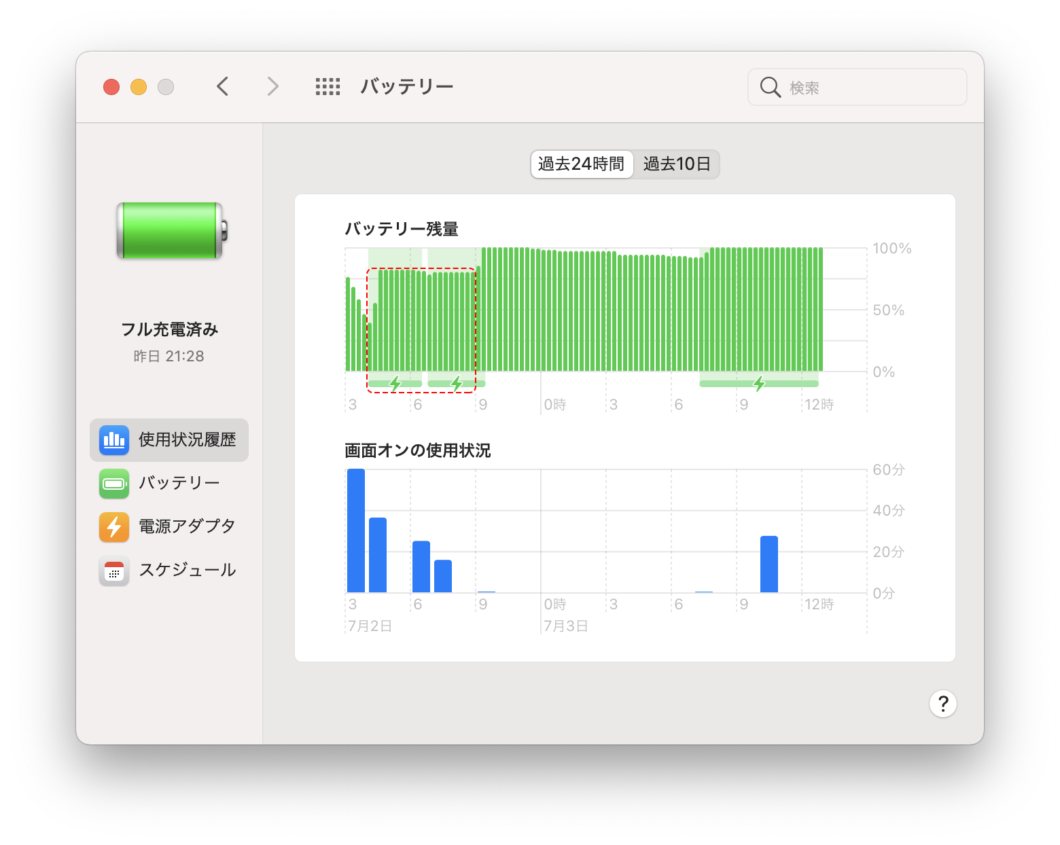Click the orange Power Adapter lightning icon
Image resolution: width=1060 pixels, height=845 pixels.
coord(113,527)
